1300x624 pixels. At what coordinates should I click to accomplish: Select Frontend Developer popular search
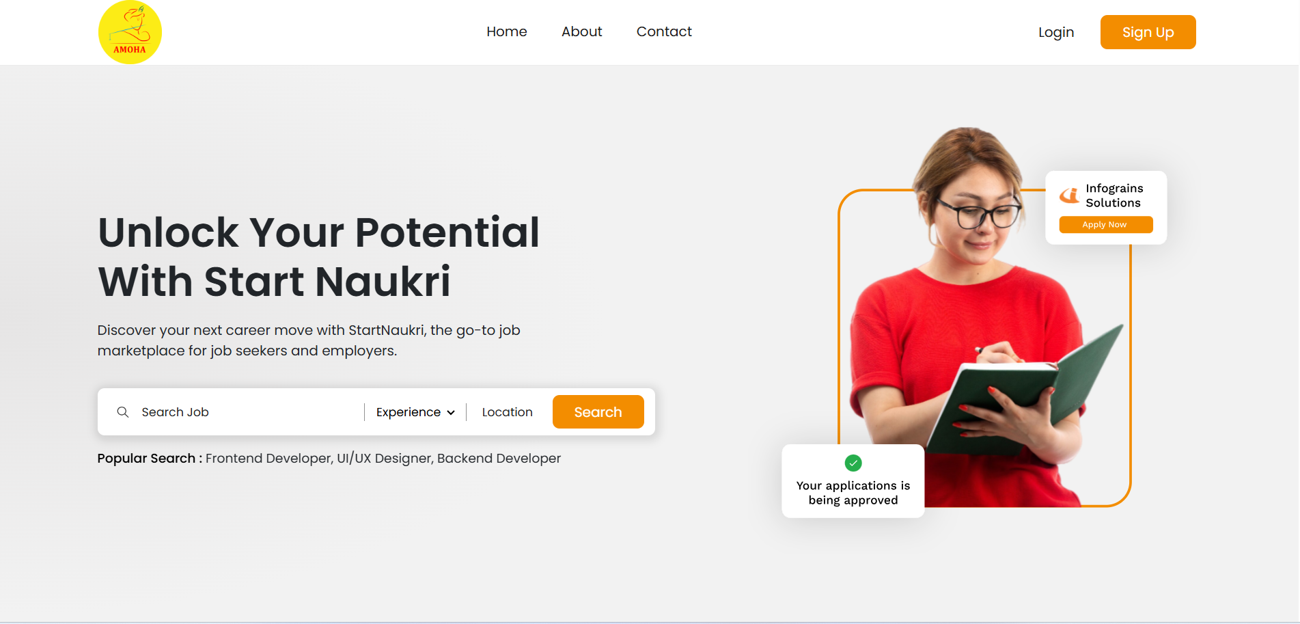(x=268, y=459)
